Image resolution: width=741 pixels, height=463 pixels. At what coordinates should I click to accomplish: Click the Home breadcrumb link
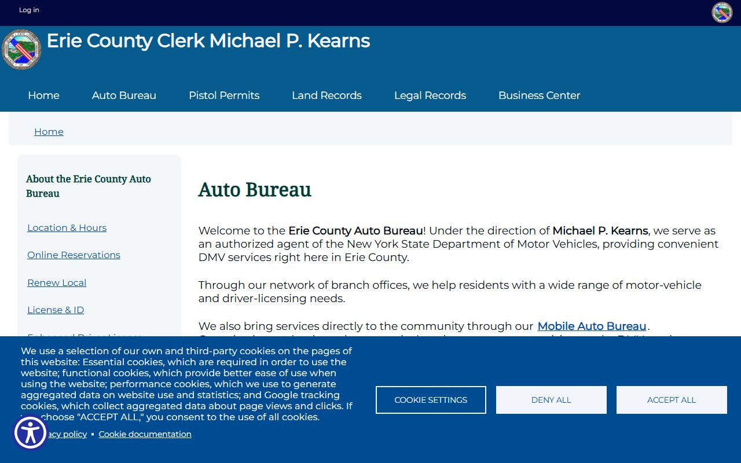(x=49, y=131)
